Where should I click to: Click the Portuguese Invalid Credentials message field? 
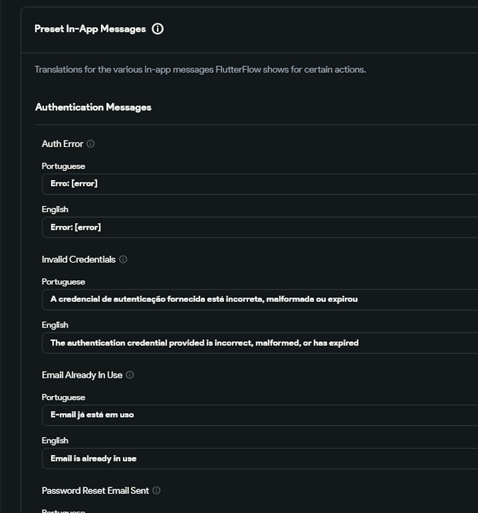tap(258, 299)
